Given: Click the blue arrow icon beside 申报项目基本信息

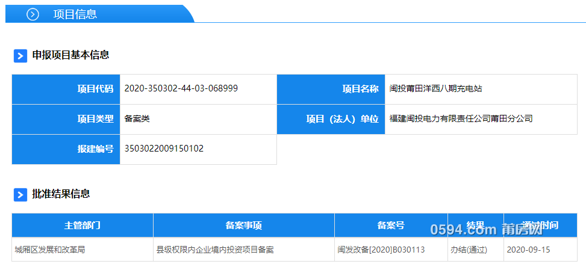Looking at the screenshot, I should coord(20,56).
